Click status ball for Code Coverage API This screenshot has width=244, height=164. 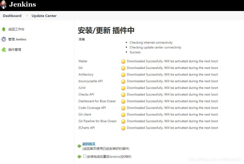(x=123, y=108)
